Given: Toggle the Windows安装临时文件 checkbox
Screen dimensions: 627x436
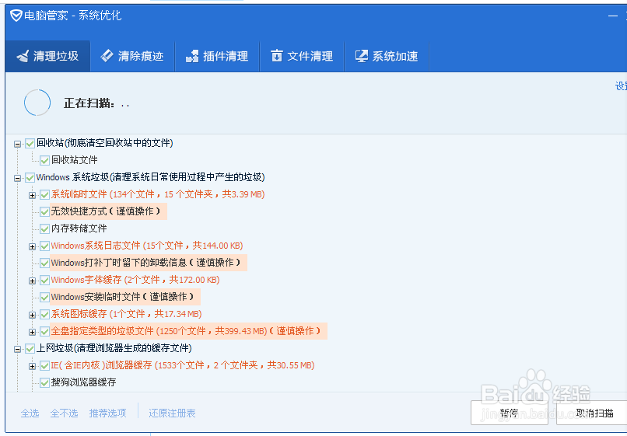Looking at the screenshot, I should [44, 298].
